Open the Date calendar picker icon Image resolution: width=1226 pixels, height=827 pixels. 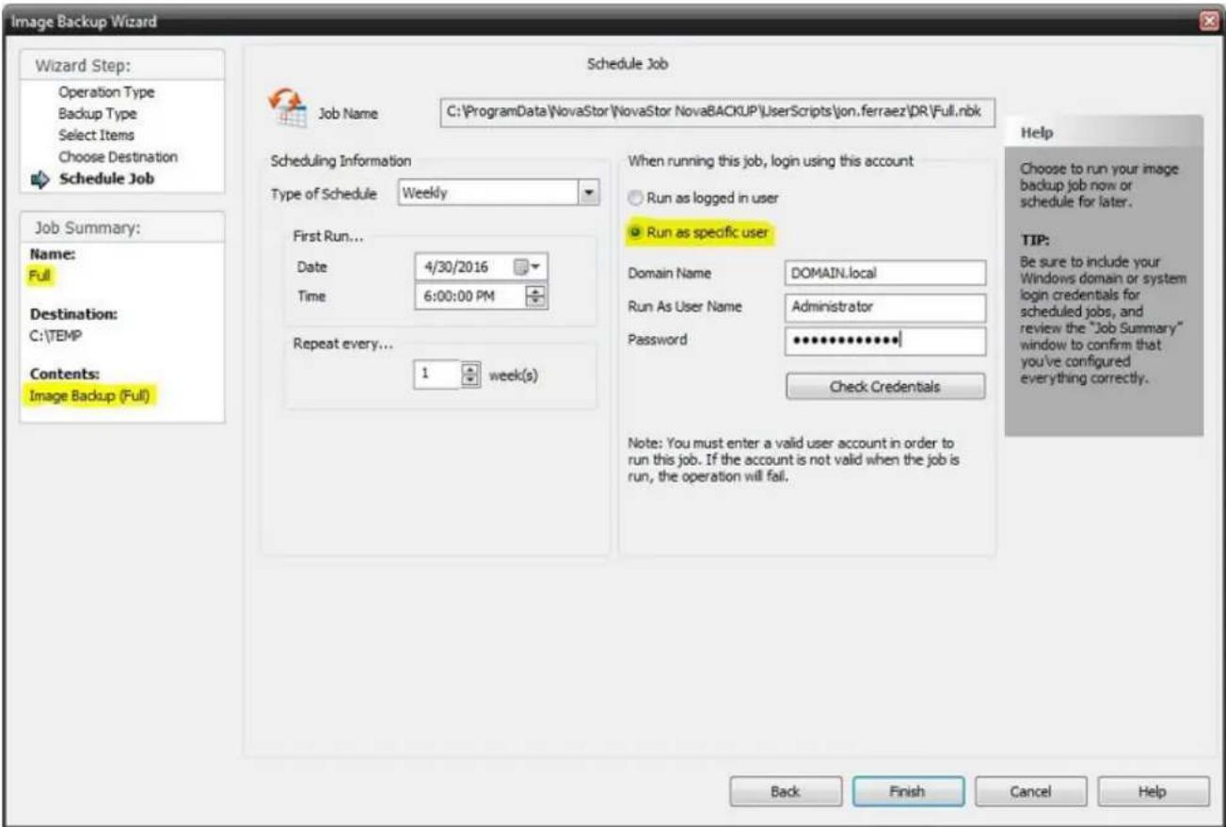pos(526,268)
